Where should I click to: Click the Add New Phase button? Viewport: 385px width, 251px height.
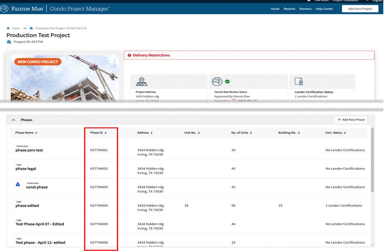coord(351,120)
